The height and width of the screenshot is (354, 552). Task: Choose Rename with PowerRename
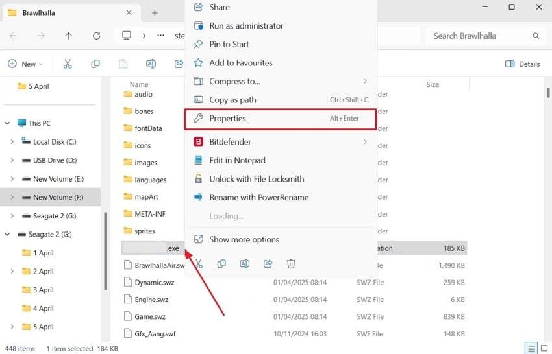click(x=281, y=198)
